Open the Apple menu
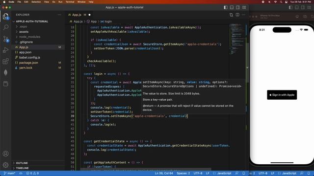Screen dimensions: 314x176 click(4, 2)
